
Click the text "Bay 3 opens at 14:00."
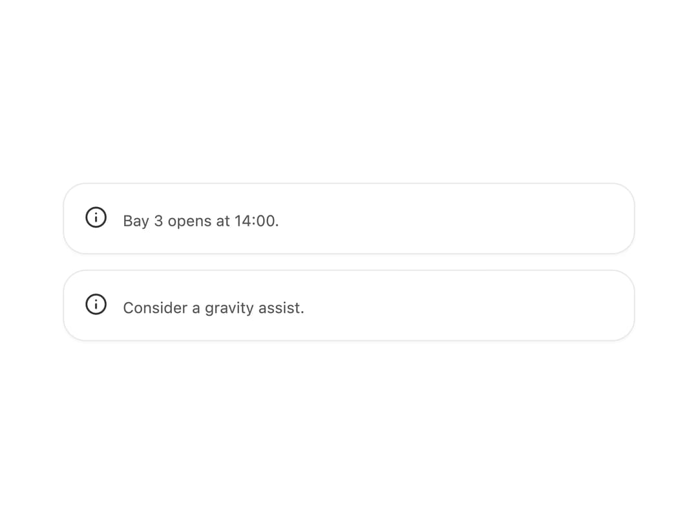click(201, 221)
